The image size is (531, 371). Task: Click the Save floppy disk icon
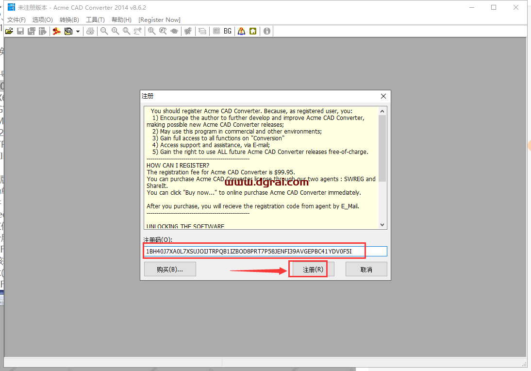[20, 31]
